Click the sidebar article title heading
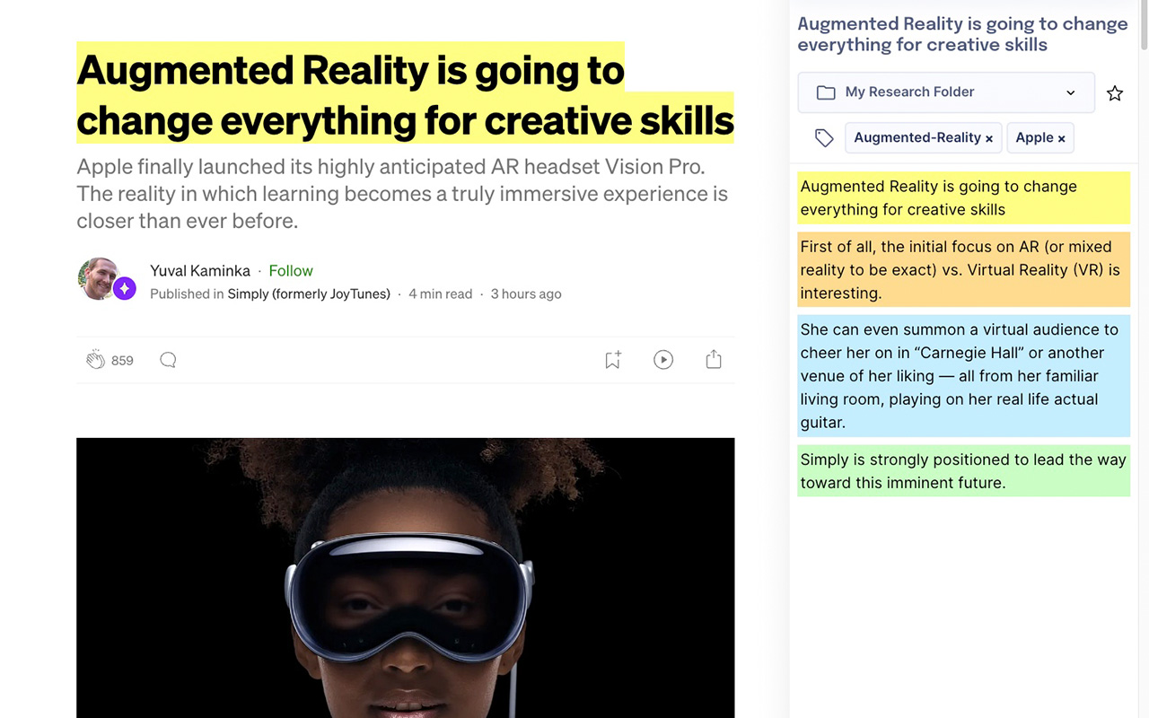 point(962,34)
